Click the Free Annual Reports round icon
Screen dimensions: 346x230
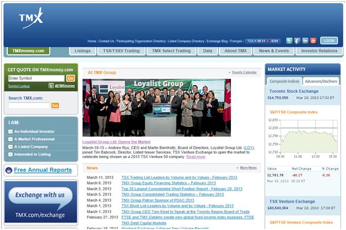pyautogui.click(x=9, y=170)
